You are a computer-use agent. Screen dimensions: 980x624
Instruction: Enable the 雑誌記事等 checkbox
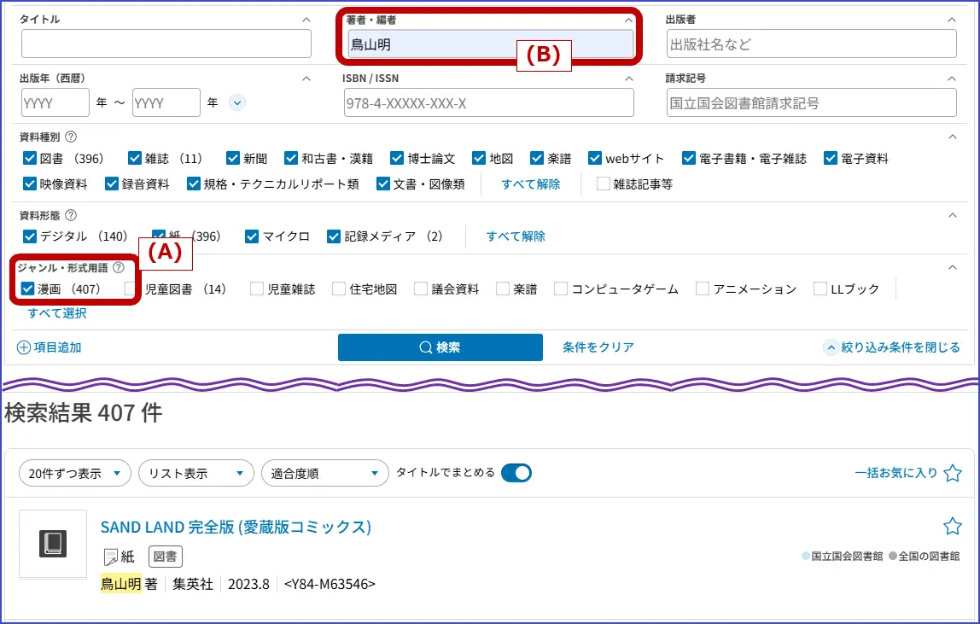click(604, 184)
